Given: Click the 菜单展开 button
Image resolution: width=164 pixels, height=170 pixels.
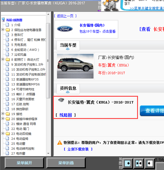Looking at the screenshot, I should (24, 163).
